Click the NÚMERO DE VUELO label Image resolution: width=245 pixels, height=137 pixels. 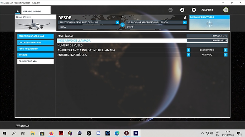(x=70, y=45)
